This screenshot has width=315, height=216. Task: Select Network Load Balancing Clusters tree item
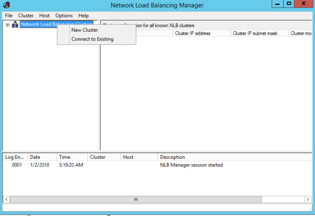click(56, 24)
